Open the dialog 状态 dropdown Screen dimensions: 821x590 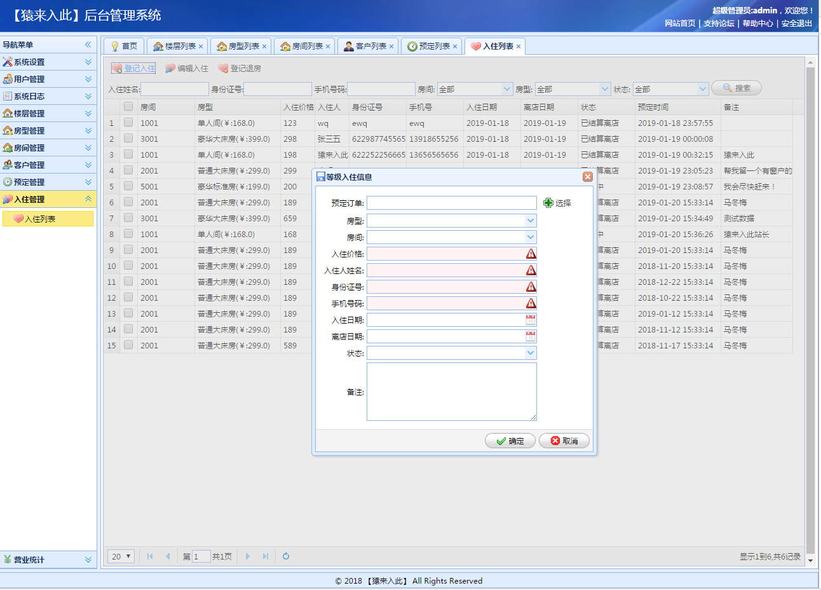[531, 353]
